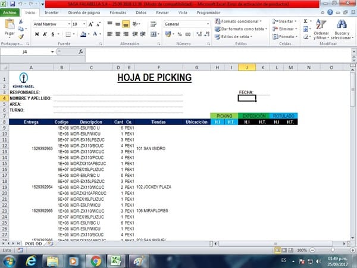
Task: Click the Cut scissors icon
Action: coord(21,21)
